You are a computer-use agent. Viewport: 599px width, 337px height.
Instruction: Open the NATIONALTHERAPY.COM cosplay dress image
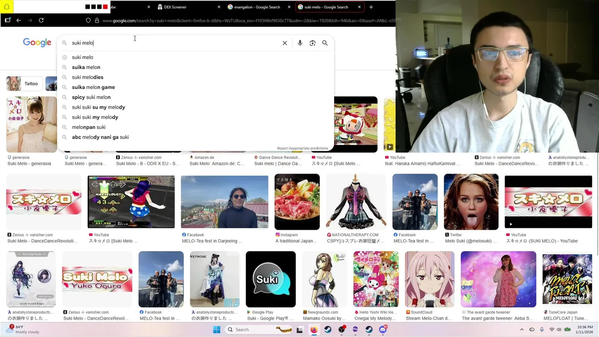click(x=356, y=202)
